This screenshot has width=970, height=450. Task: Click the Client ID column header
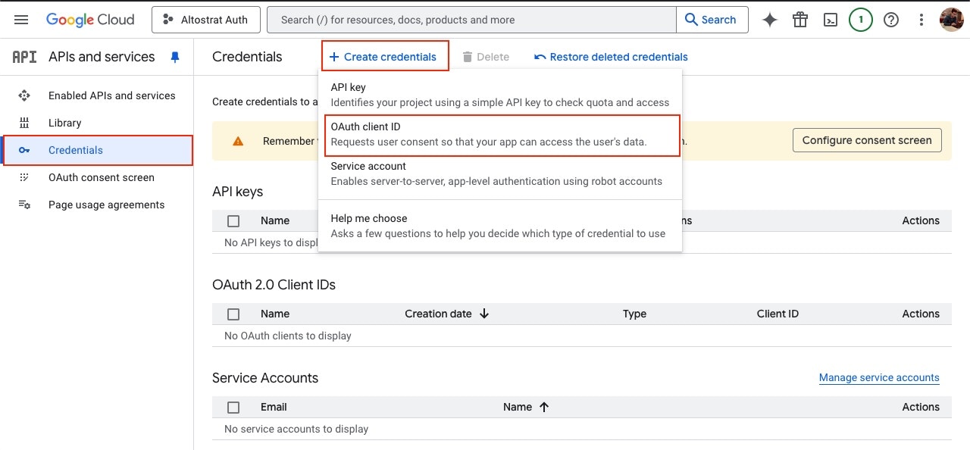[x=778, y=314]
